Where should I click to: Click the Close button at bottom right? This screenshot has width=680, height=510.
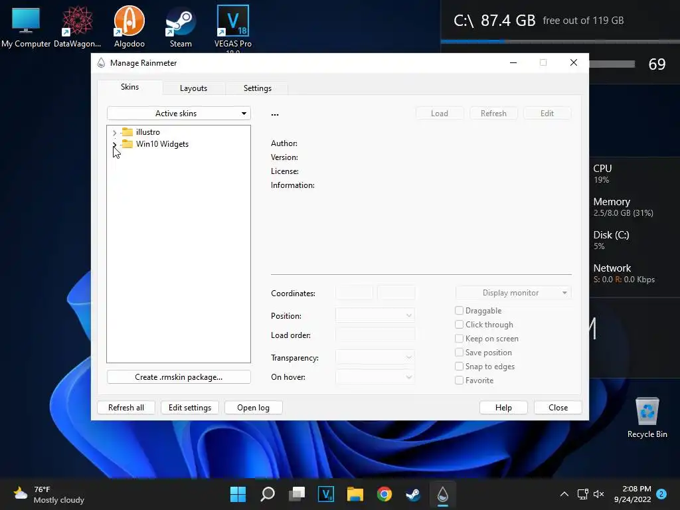click(558, 407)
